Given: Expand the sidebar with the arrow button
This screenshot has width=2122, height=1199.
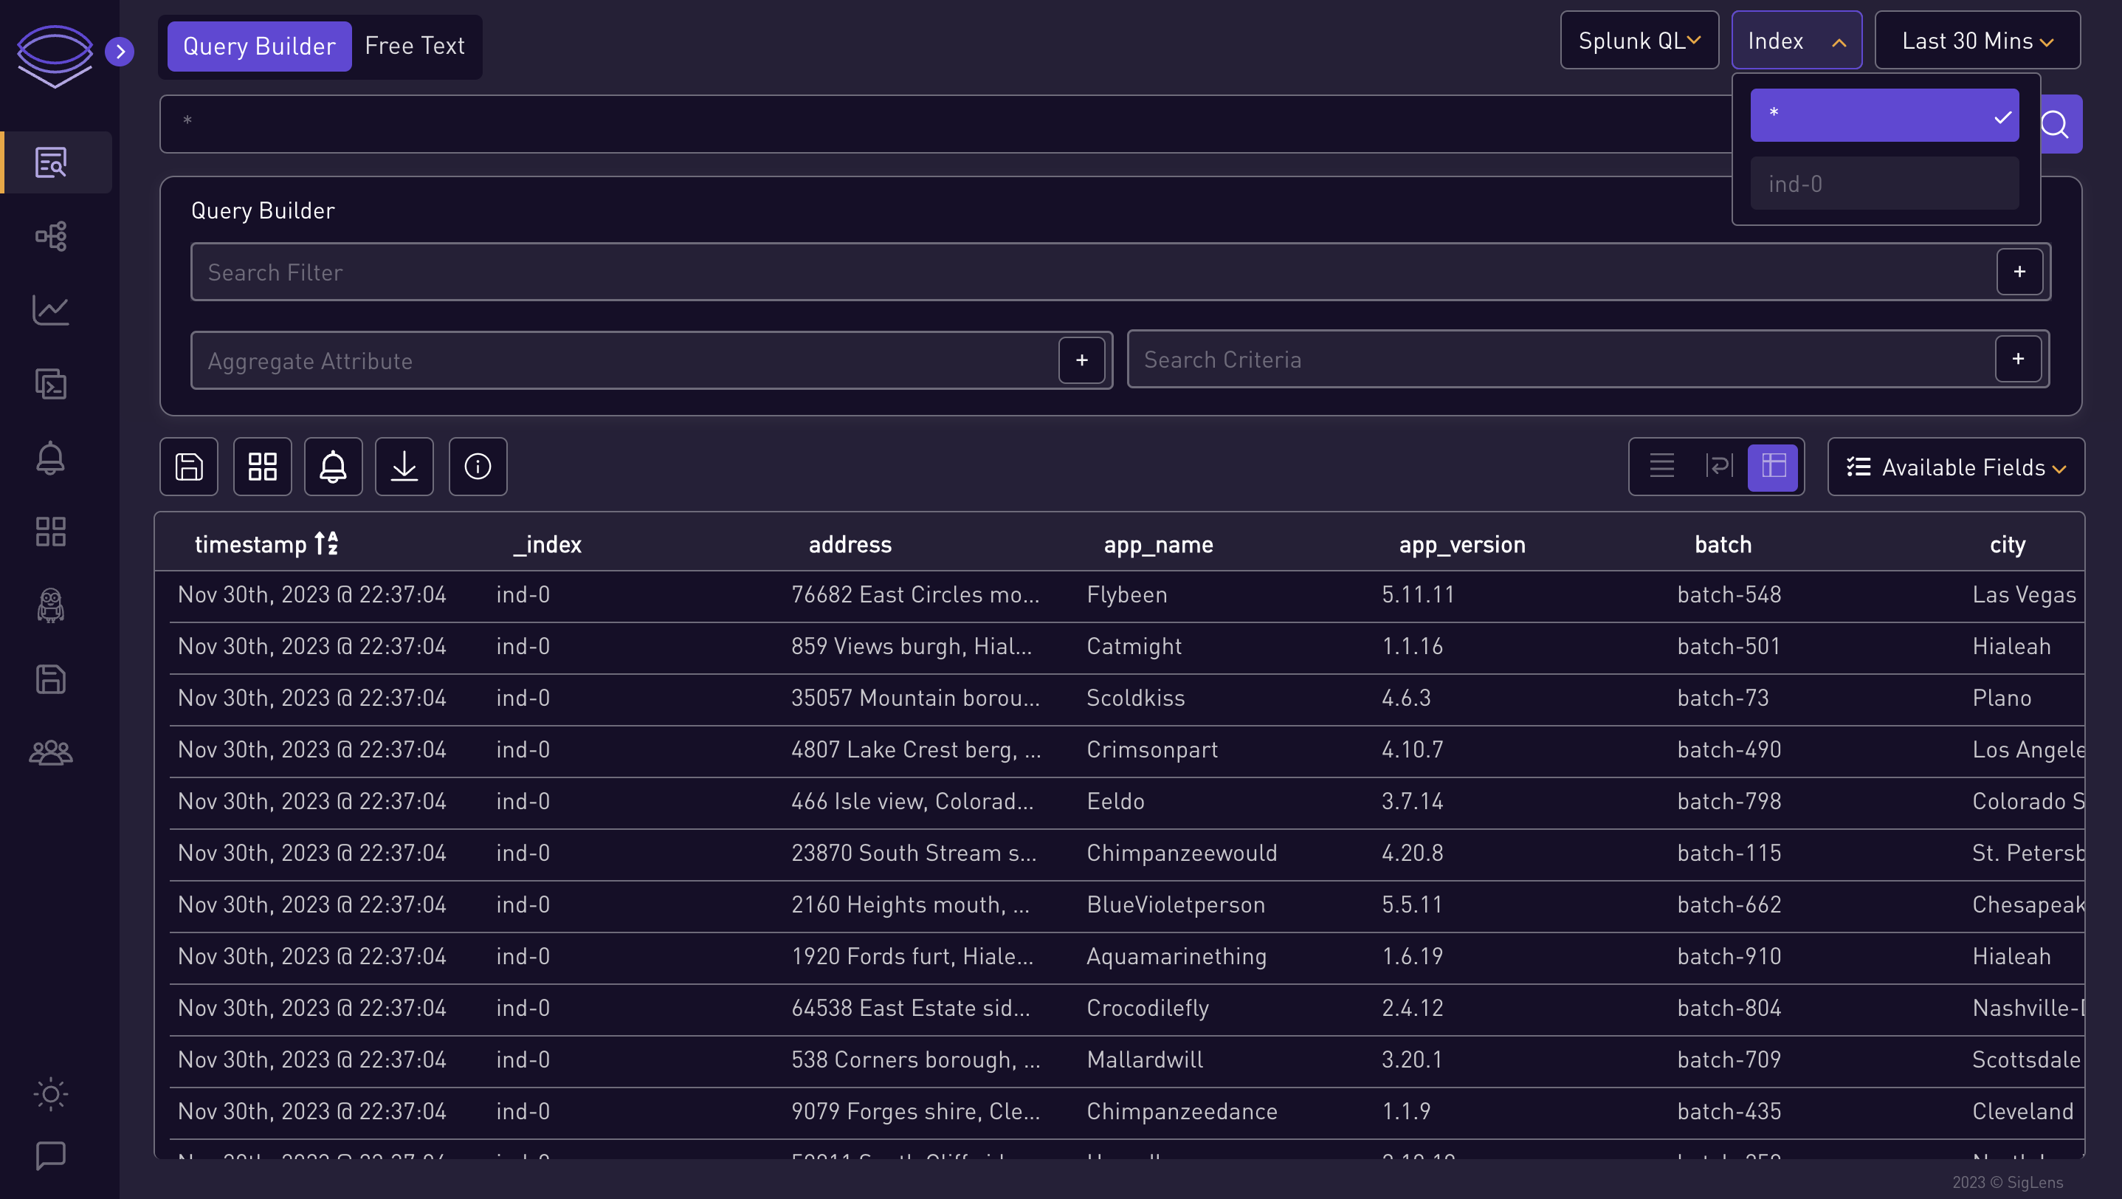Looking at the screenshot, I should click(x=120, y=51).
